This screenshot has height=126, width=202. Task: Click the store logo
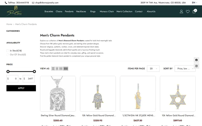point(14,11)
